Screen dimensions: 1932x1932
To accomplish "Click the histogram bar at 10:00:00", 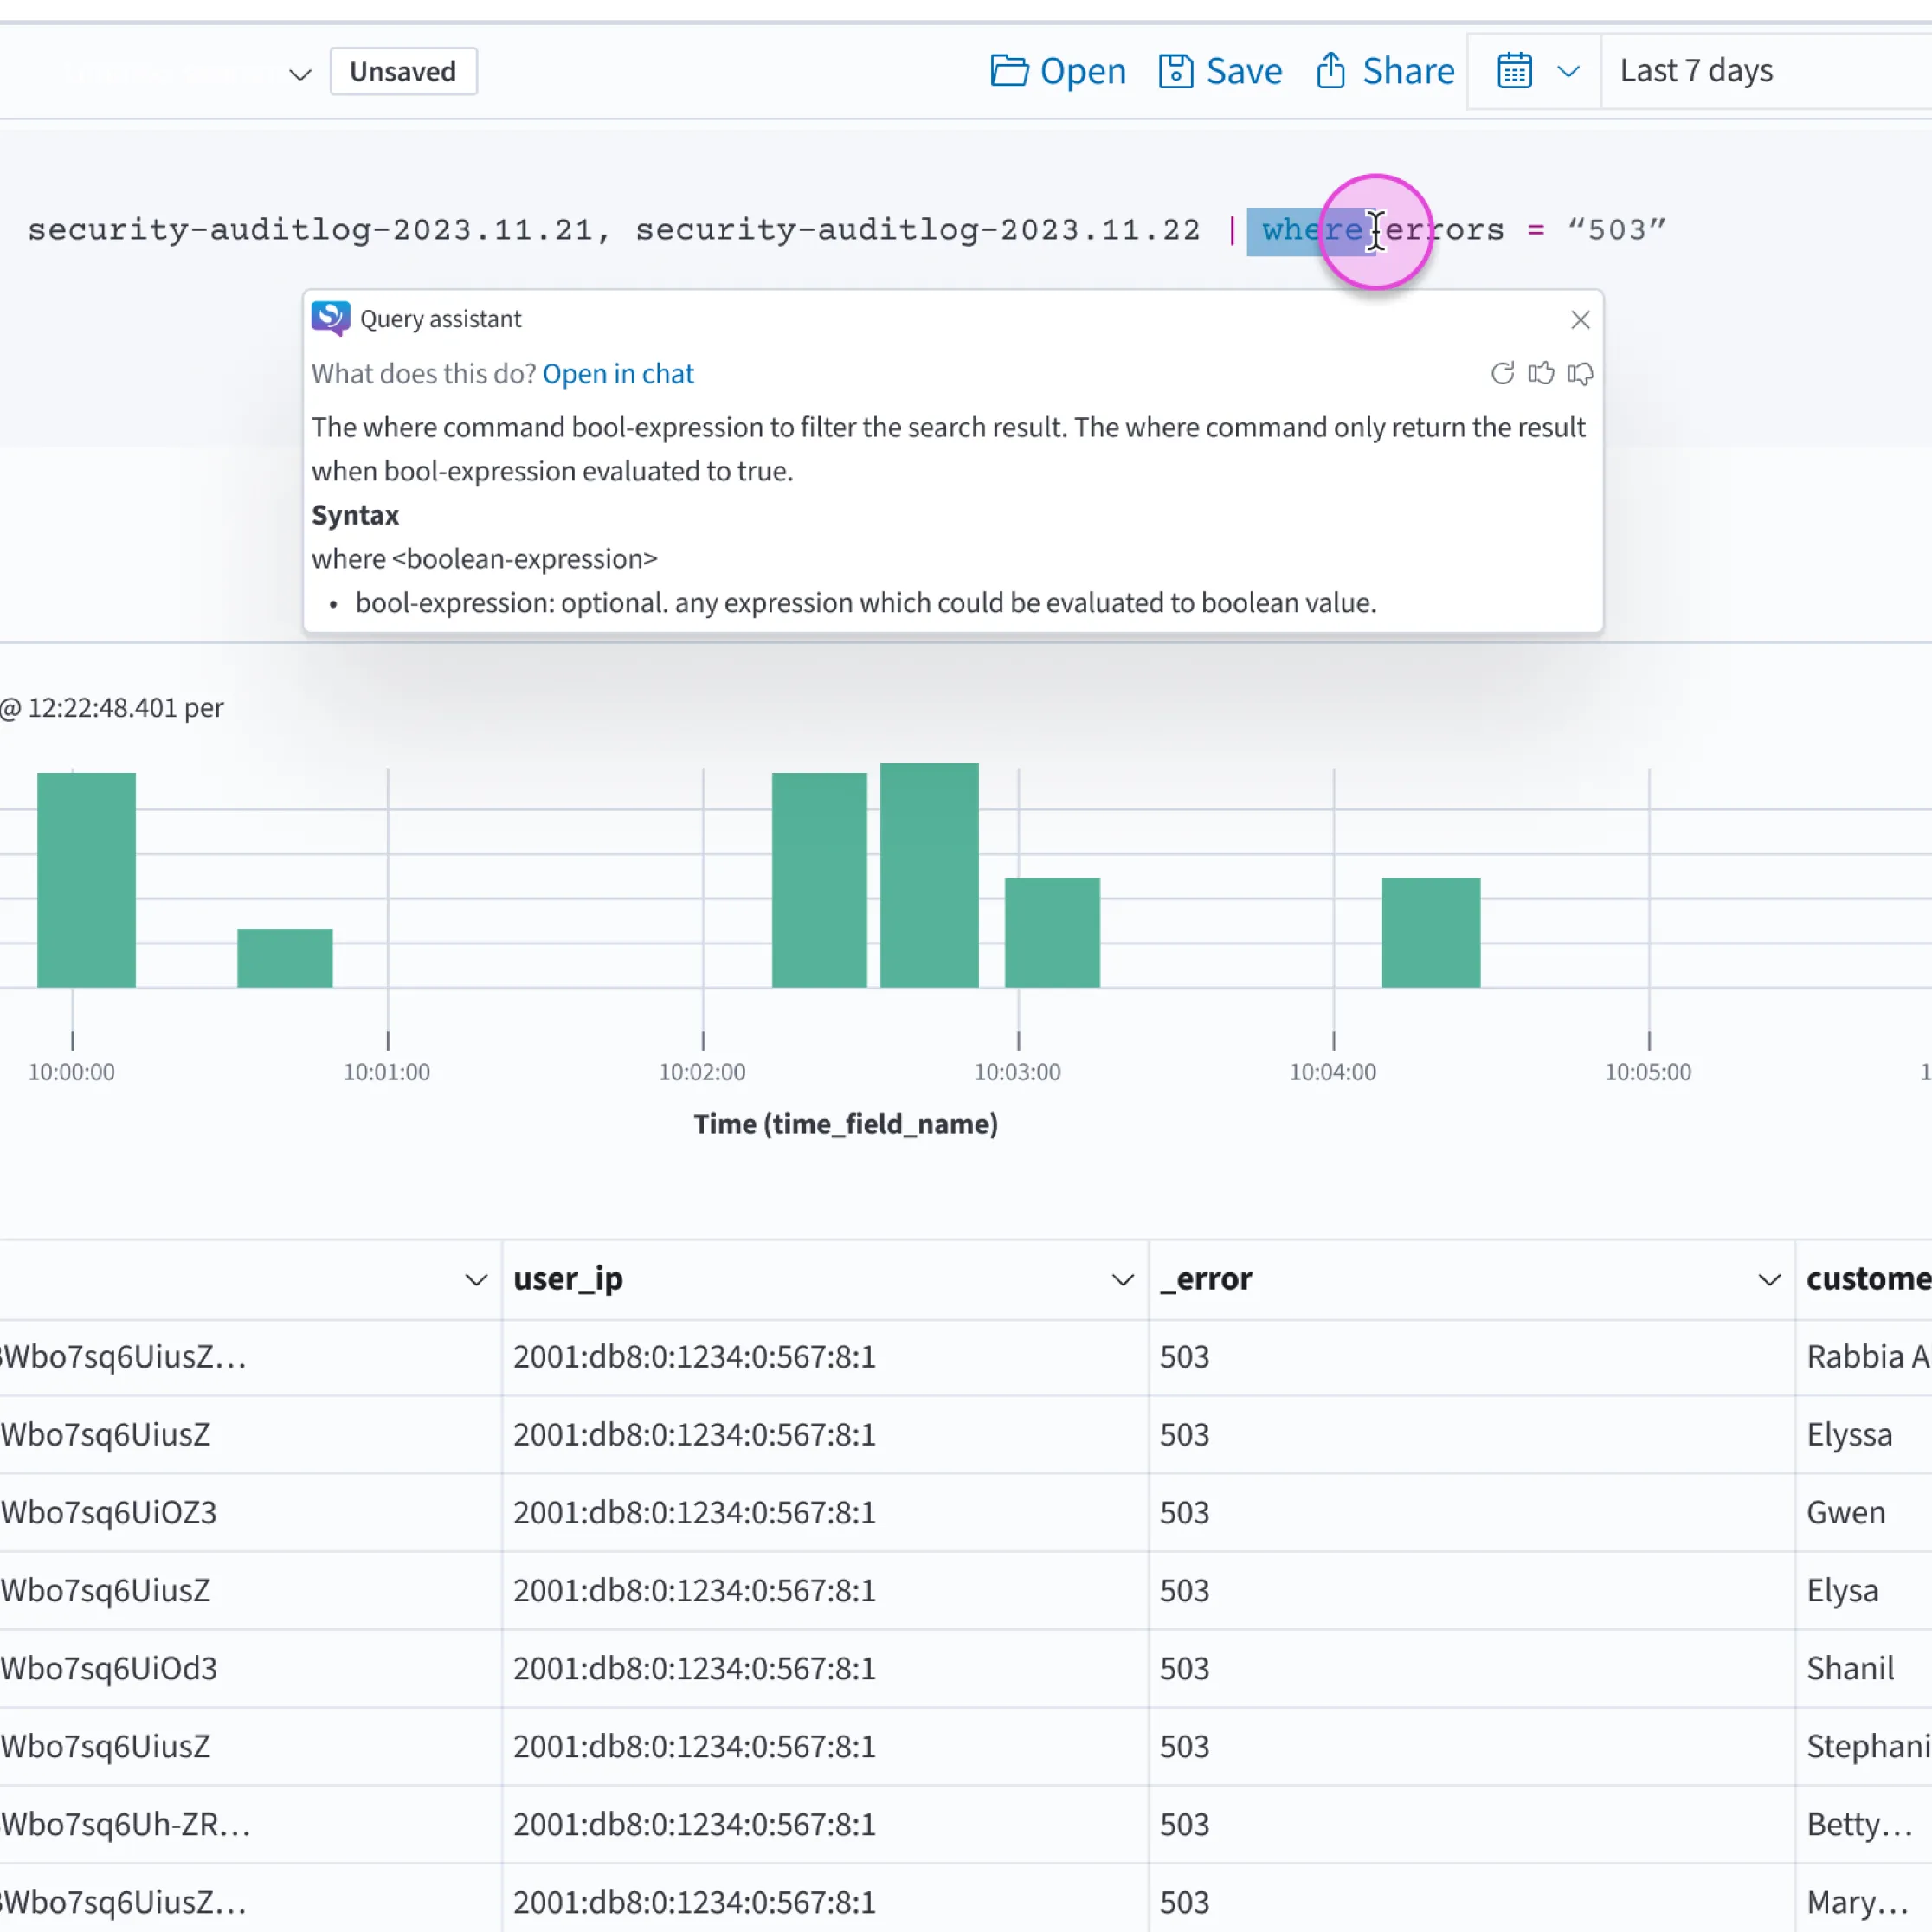I will [x=86, y=880].
